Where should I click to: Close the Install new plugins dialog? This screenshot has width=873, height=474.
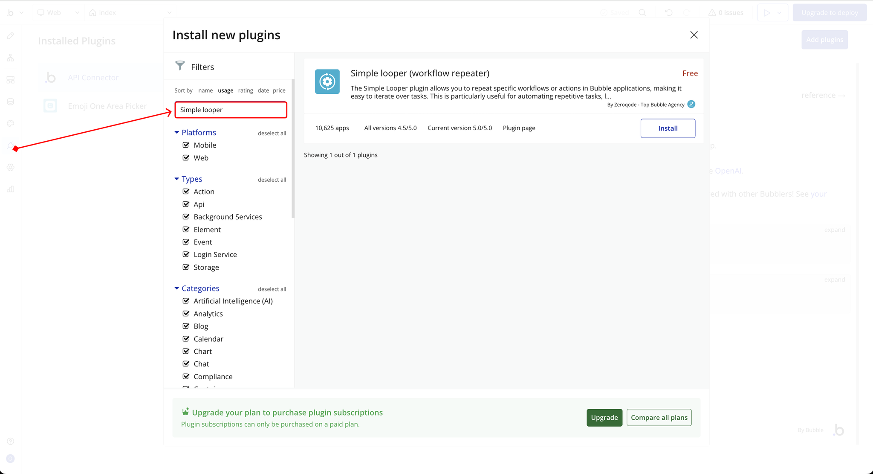tap(694, 35)
